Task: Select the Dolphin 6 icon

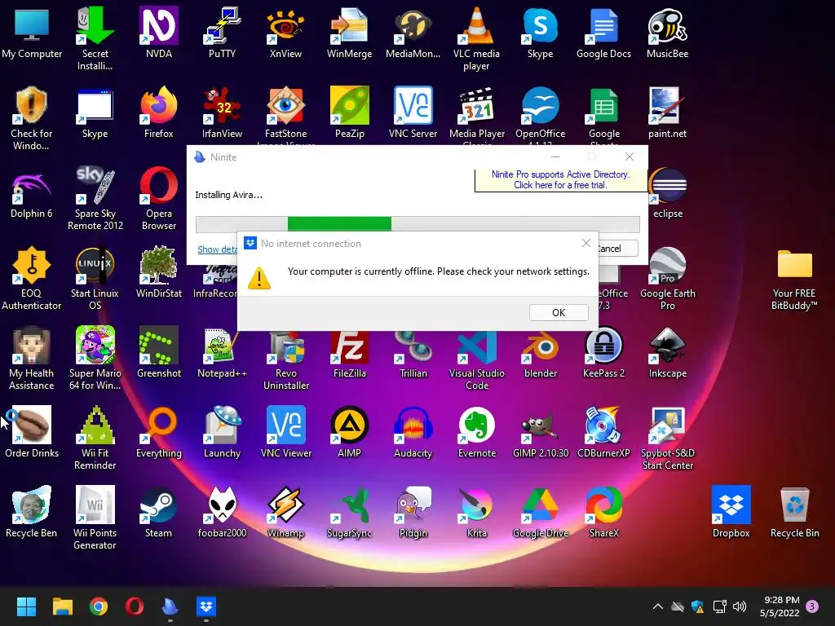Action: coord(32,192)
